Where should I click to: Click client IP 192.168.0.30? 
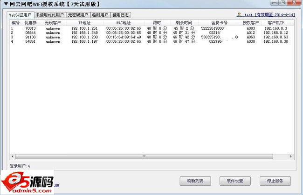(x=276, y=41)
